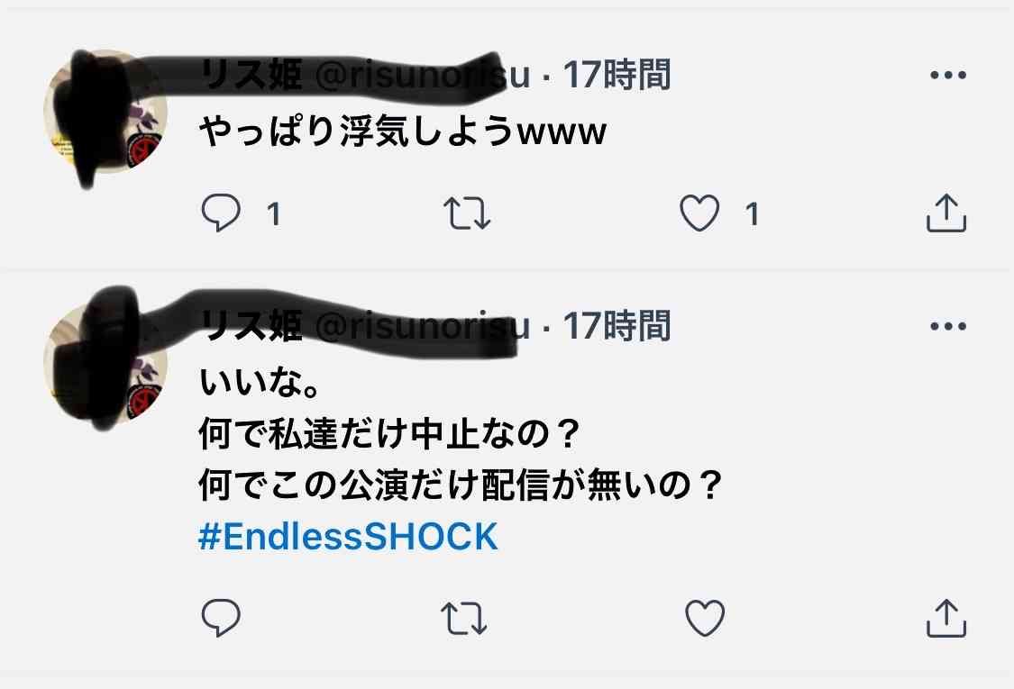This screenshot has height=689, width=1014.
Task: Open the tweet line 何で私達だけ中止なの？
Action: tap(388, 434)
